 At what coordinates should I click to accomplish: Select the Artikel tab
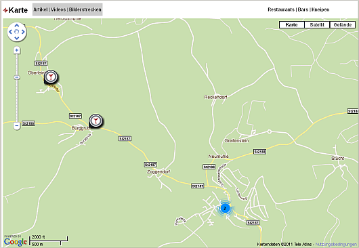41,9
